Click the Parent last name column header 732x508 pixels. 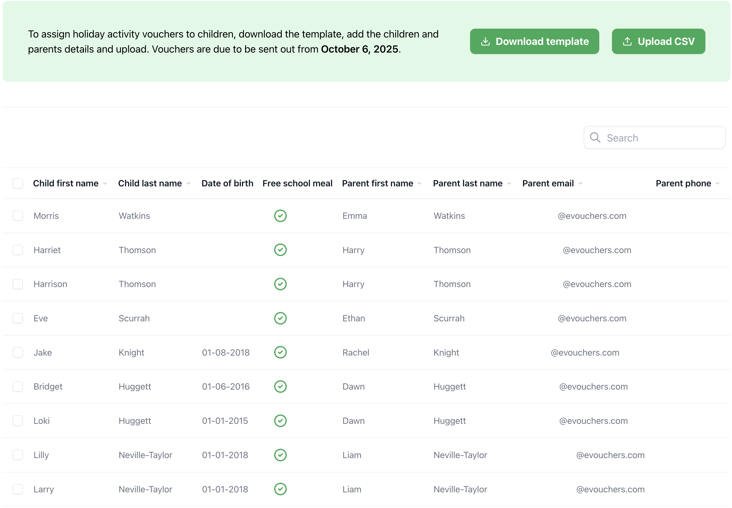point(467,183)
